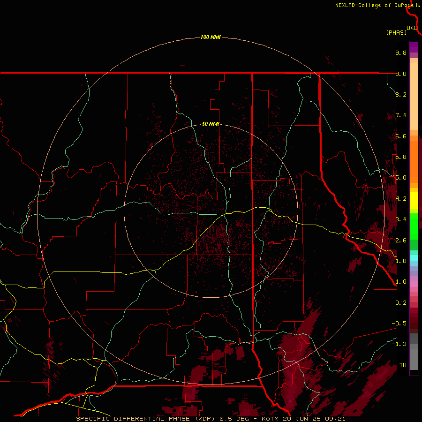Pick the light peach color bar segment
The image size is (422, 422).
414,97
